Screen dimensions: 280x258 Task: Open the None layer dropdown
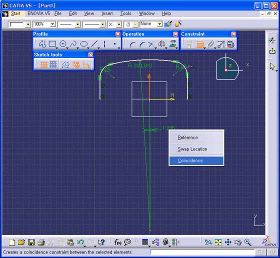160,24
